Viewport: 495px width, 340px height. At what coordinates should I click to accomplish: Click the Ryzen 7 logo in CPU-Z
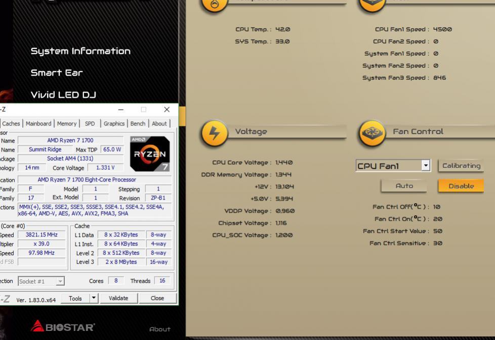150,154
